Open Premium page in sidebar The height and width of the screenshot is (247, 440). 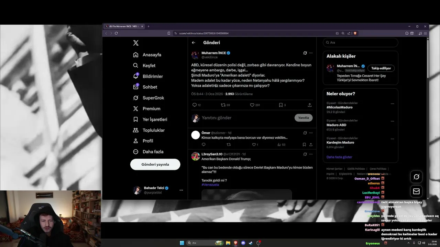tap(147, 109)
